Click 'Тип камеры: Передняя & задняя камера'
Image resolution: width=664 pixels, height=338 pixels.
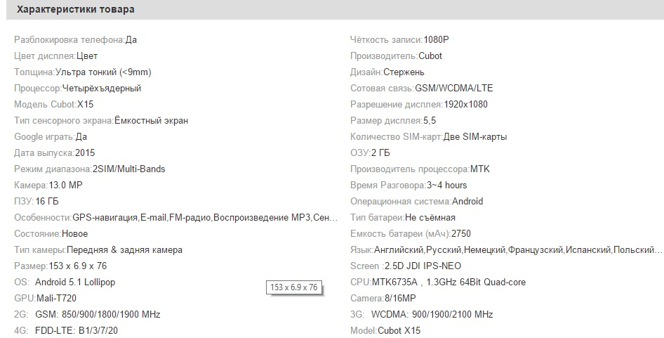pyautogui.click(x=98, y=249)
